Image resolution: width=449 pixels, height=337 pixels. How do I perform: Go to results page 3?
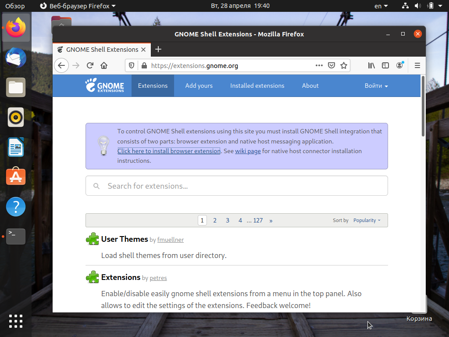pyautogui.click(x=228, y=220)
